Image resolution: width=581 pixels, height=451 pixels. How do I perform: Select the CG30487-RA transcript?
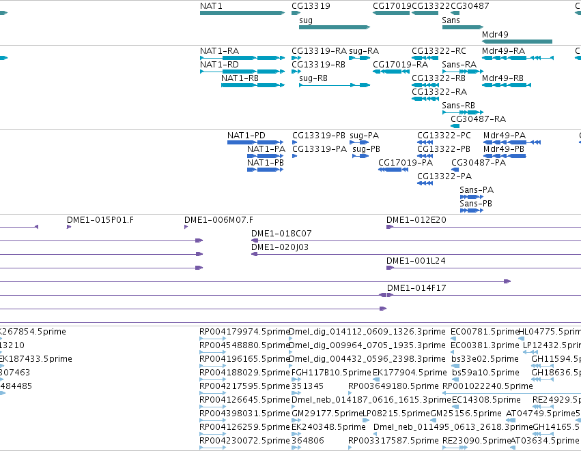click(455, 126)
